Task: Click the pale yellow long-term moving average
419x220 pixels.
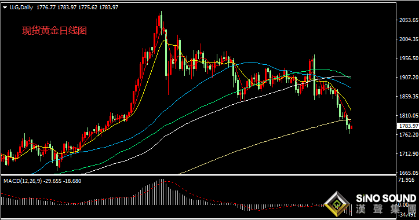Action: point(267,141)
